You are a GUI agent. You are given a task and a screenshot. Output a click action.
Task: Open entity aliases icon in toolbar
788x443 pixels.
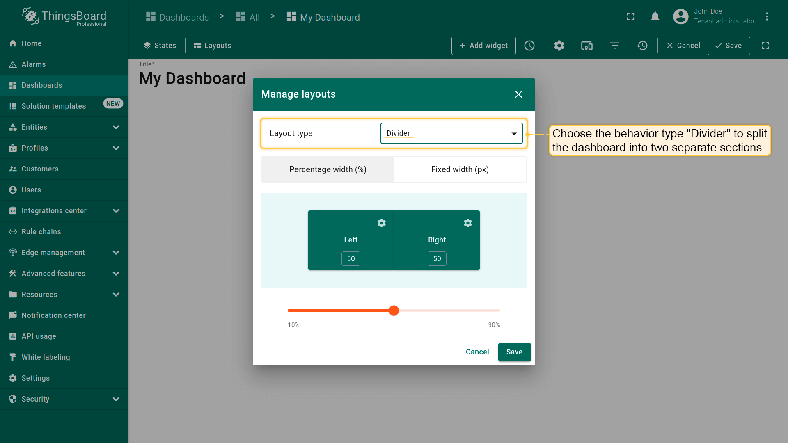(x=587, y=46)
